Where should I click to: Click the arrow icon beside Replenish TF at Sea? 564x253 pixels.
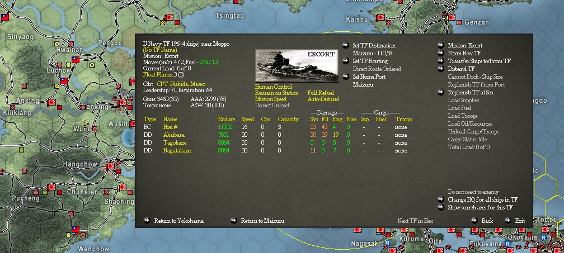click(441, 92)
